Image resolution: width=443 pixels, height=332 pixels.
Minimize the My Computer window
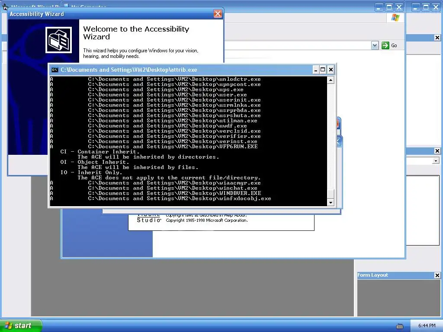click(x=379, y=7)
